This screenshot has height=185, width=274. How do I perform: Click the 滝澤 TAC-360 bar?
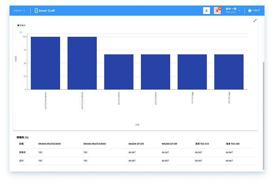coord(229,72)
